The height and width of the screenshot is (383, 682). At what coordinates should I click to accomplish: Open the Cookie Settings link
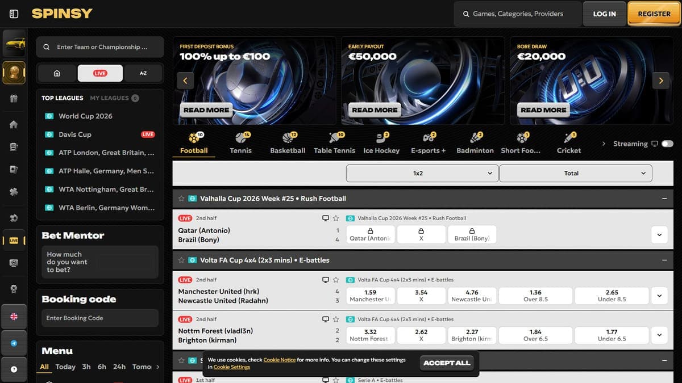click(232, 367)
